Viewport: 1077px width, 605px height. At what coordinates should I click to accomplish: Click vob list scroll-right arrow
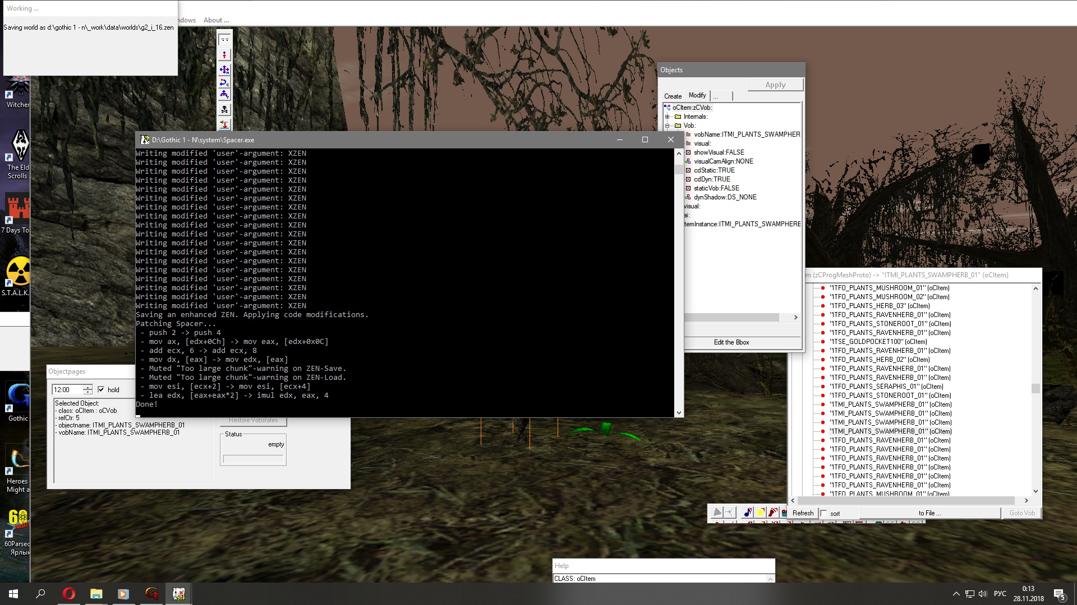point(1027,501)
